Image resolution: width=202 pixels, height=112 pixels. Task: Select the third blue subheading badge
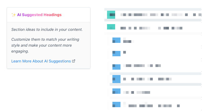tap(116, 67)
